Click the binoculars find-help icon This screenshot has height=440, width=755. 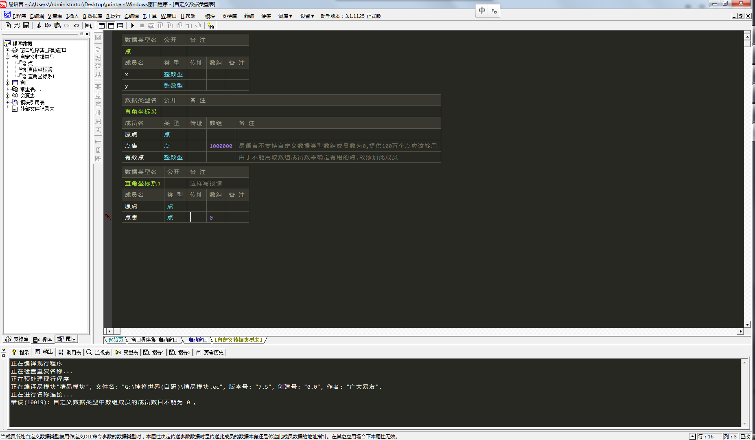click(211, 26)
